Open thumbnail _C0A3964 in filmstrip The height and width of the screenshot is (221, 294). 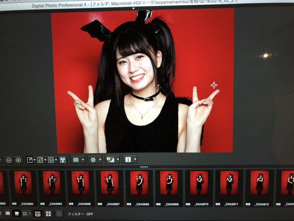tap(23, 183)
